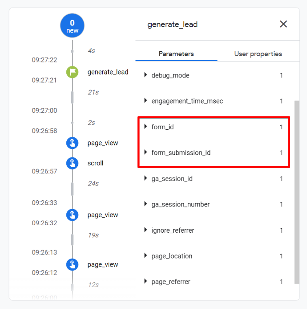Click the parameters list vertical scrollbar
The width and height of the screenshot is (307, 309).
(x=297, y=192)
